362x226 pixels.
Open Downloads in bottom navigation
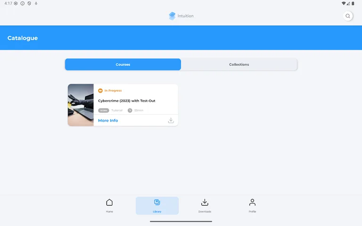[x=205, y=205]
